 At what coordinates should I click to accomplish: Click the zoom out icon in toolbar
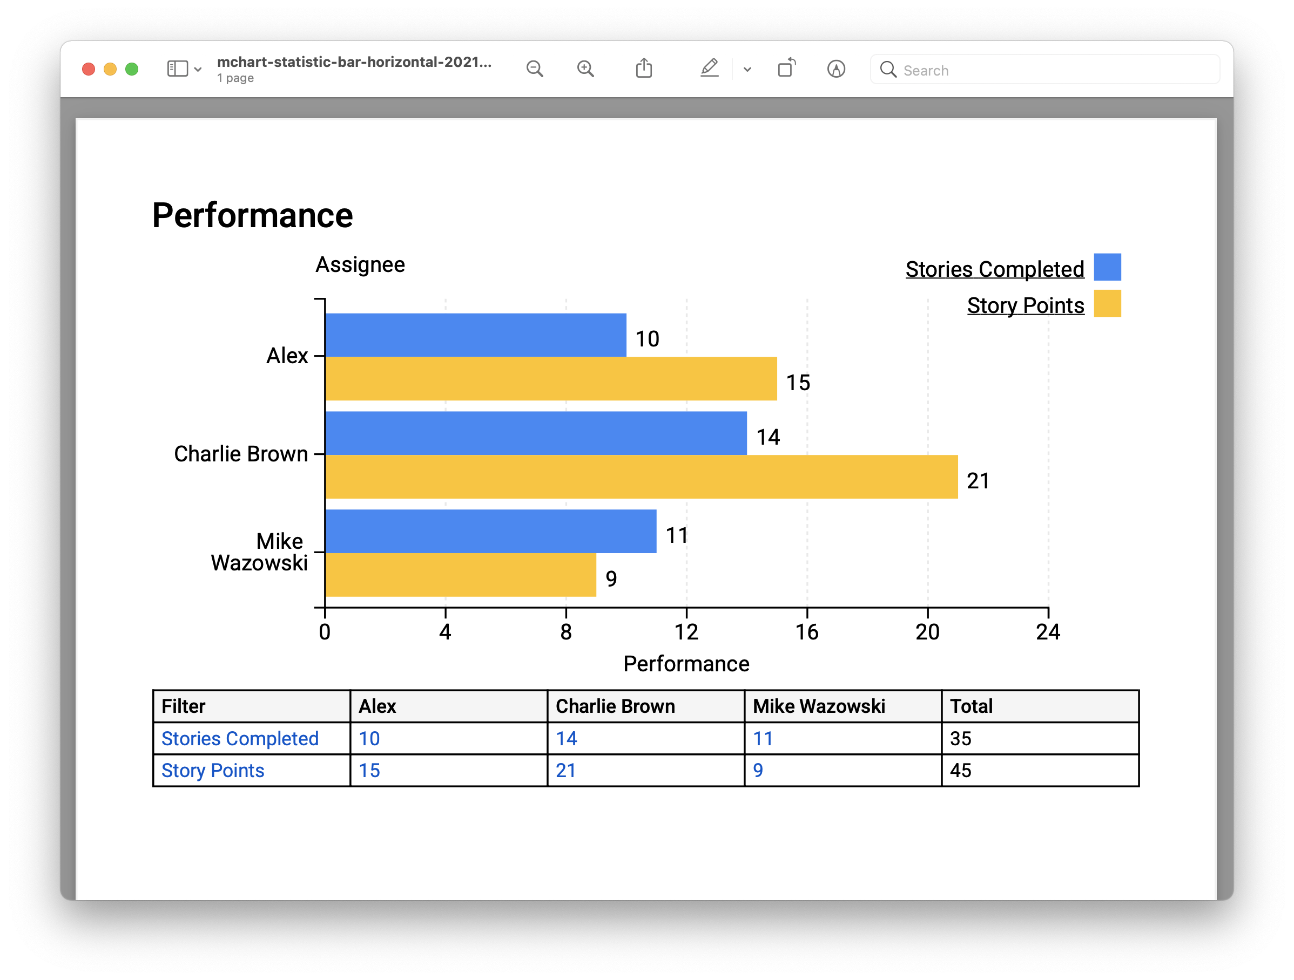pyautogui.click(x=535, y=69)
